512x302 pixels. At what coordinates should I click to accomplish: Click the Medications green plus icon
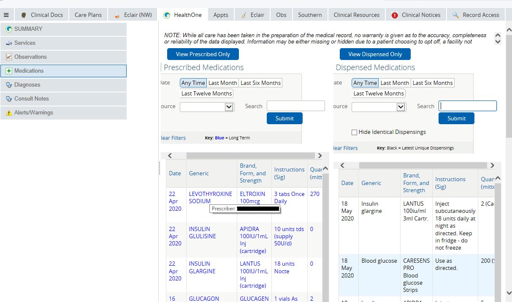point(9,71)
